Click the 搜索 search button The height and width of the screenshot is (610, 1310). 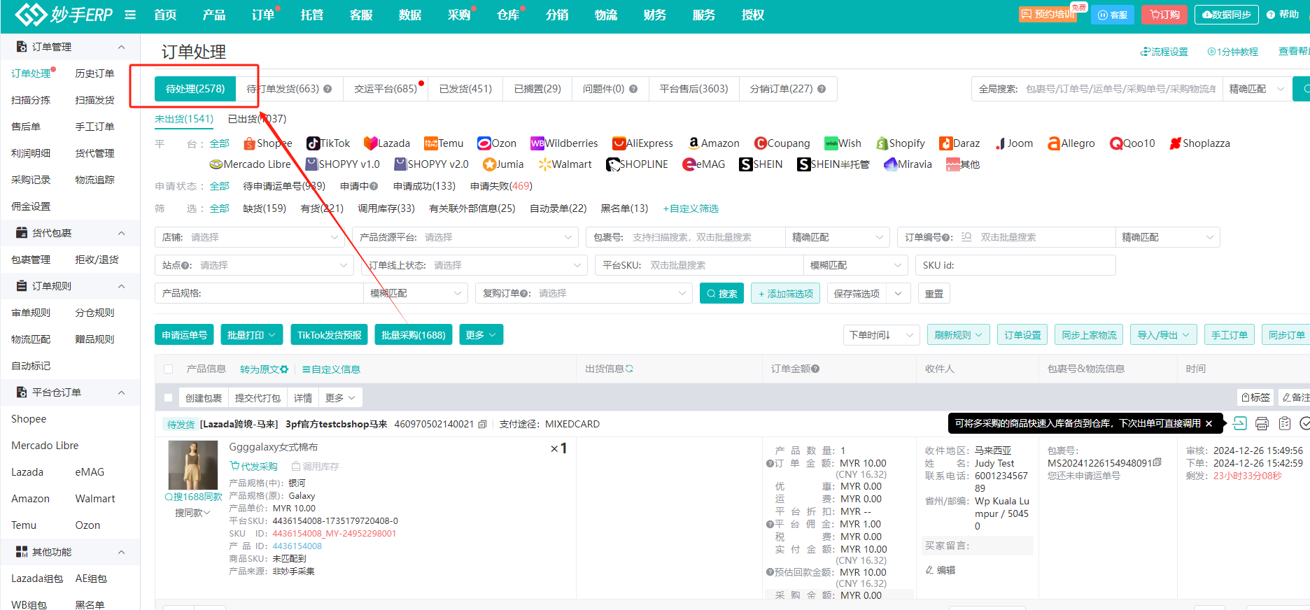[x=721, y=293]
